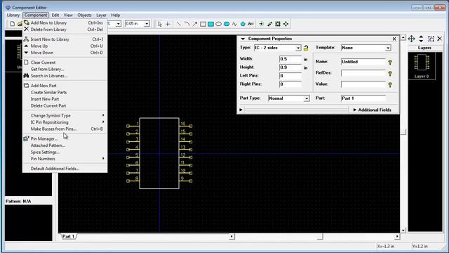
Task: Click the X icon above Layers panel
Action: click(x=440, y=39)
